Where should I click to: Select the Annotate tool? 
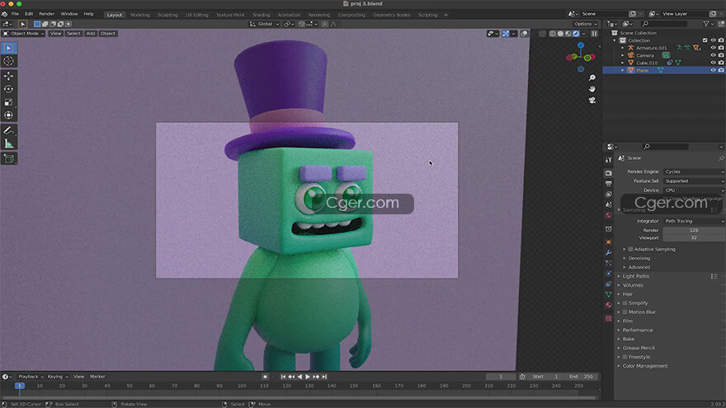click(x=9, y=130)
